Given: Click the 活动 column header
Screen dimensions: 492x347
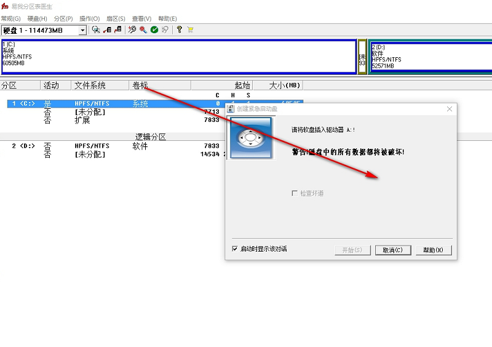Looking at the screenshot, I should [x=55, y=86].
